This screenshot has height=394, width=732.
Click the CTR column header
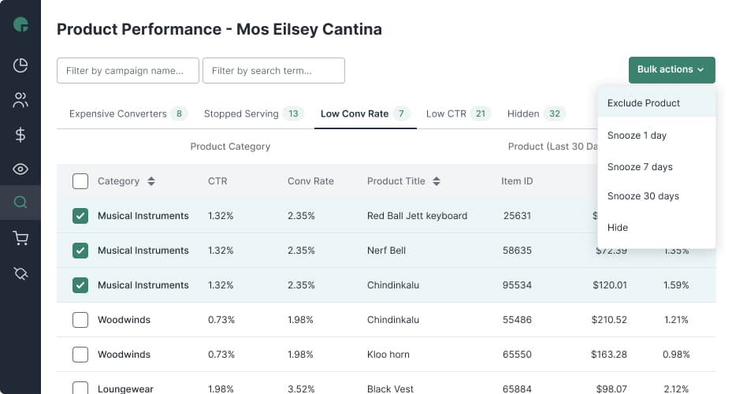[x=217, y=181]
